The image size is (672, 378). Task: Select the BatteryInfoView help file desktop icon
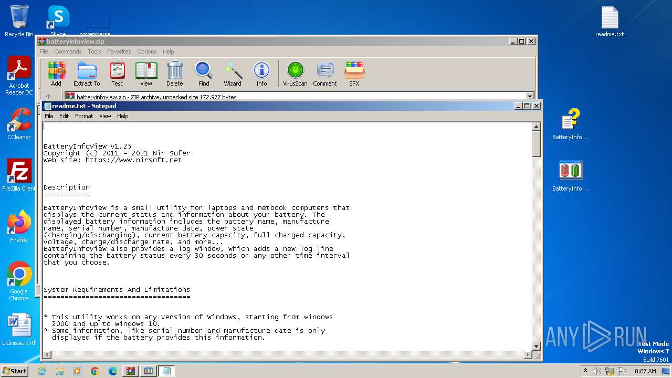click(x=570, y=124)
